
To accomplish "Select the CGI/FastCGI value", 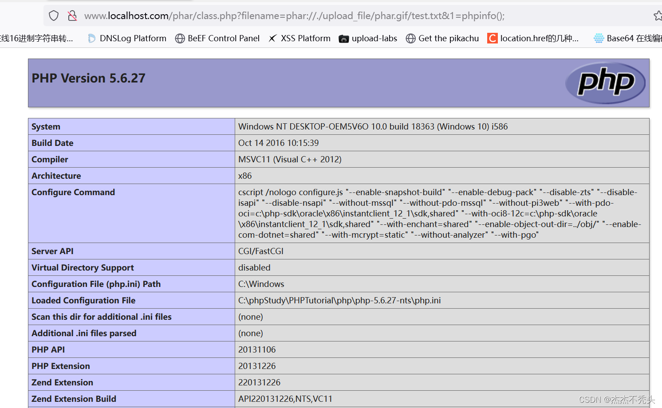I will click(261, 251).
